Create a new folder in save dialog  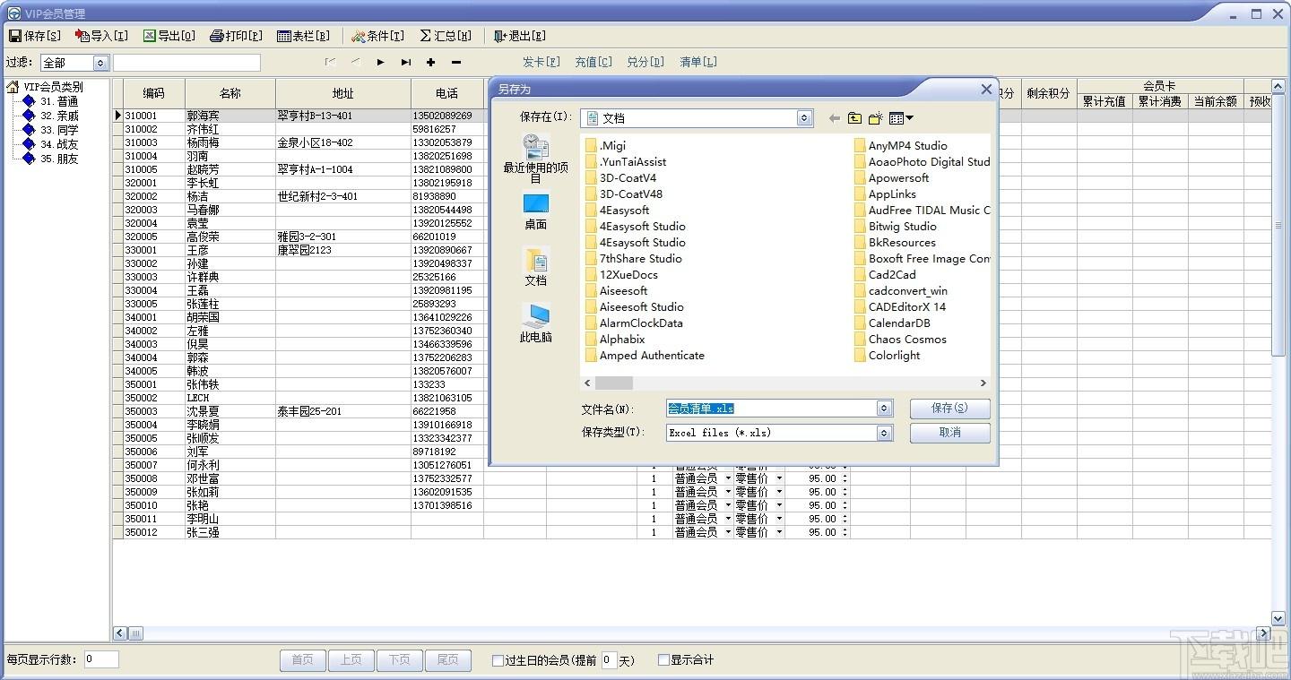click(875, 118)
